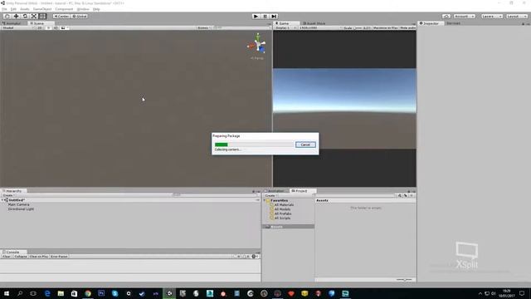531x299 pixels.
Task: Open the Layers dropdown
Action: 492,17
